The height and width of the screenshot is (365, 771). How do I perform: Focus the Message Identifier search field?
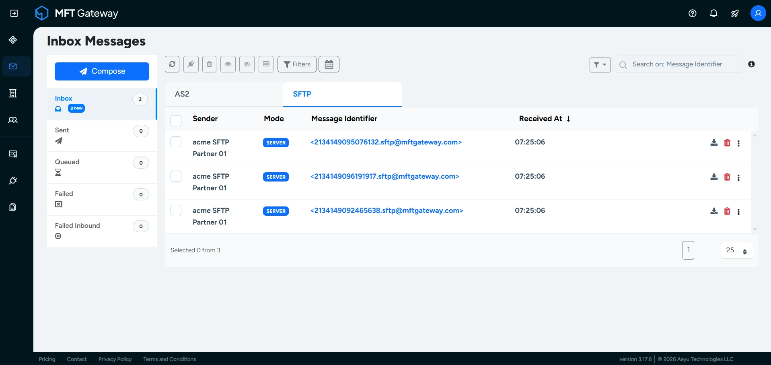678,64
